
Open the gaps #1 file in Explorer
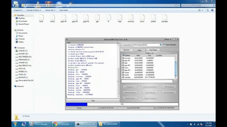pyautogui.click(x=63, y=18)
